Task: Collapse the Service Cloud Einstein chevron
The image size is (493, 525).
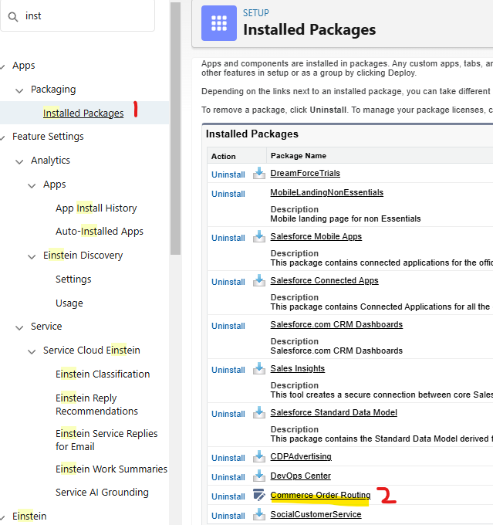Action: (x=32, y=351)
